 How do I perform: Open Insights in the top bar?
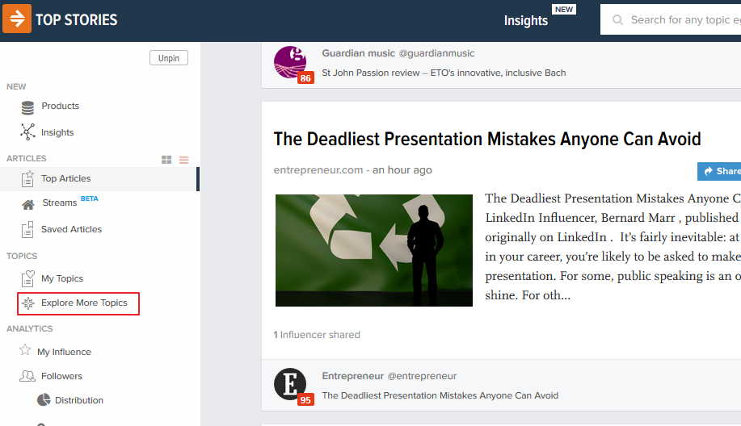click(525, 20)
